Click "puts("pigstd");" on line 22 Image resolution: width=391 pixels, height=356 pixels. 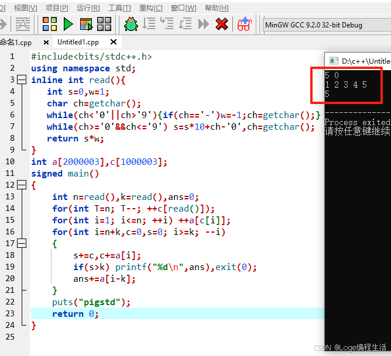[91, 302]
